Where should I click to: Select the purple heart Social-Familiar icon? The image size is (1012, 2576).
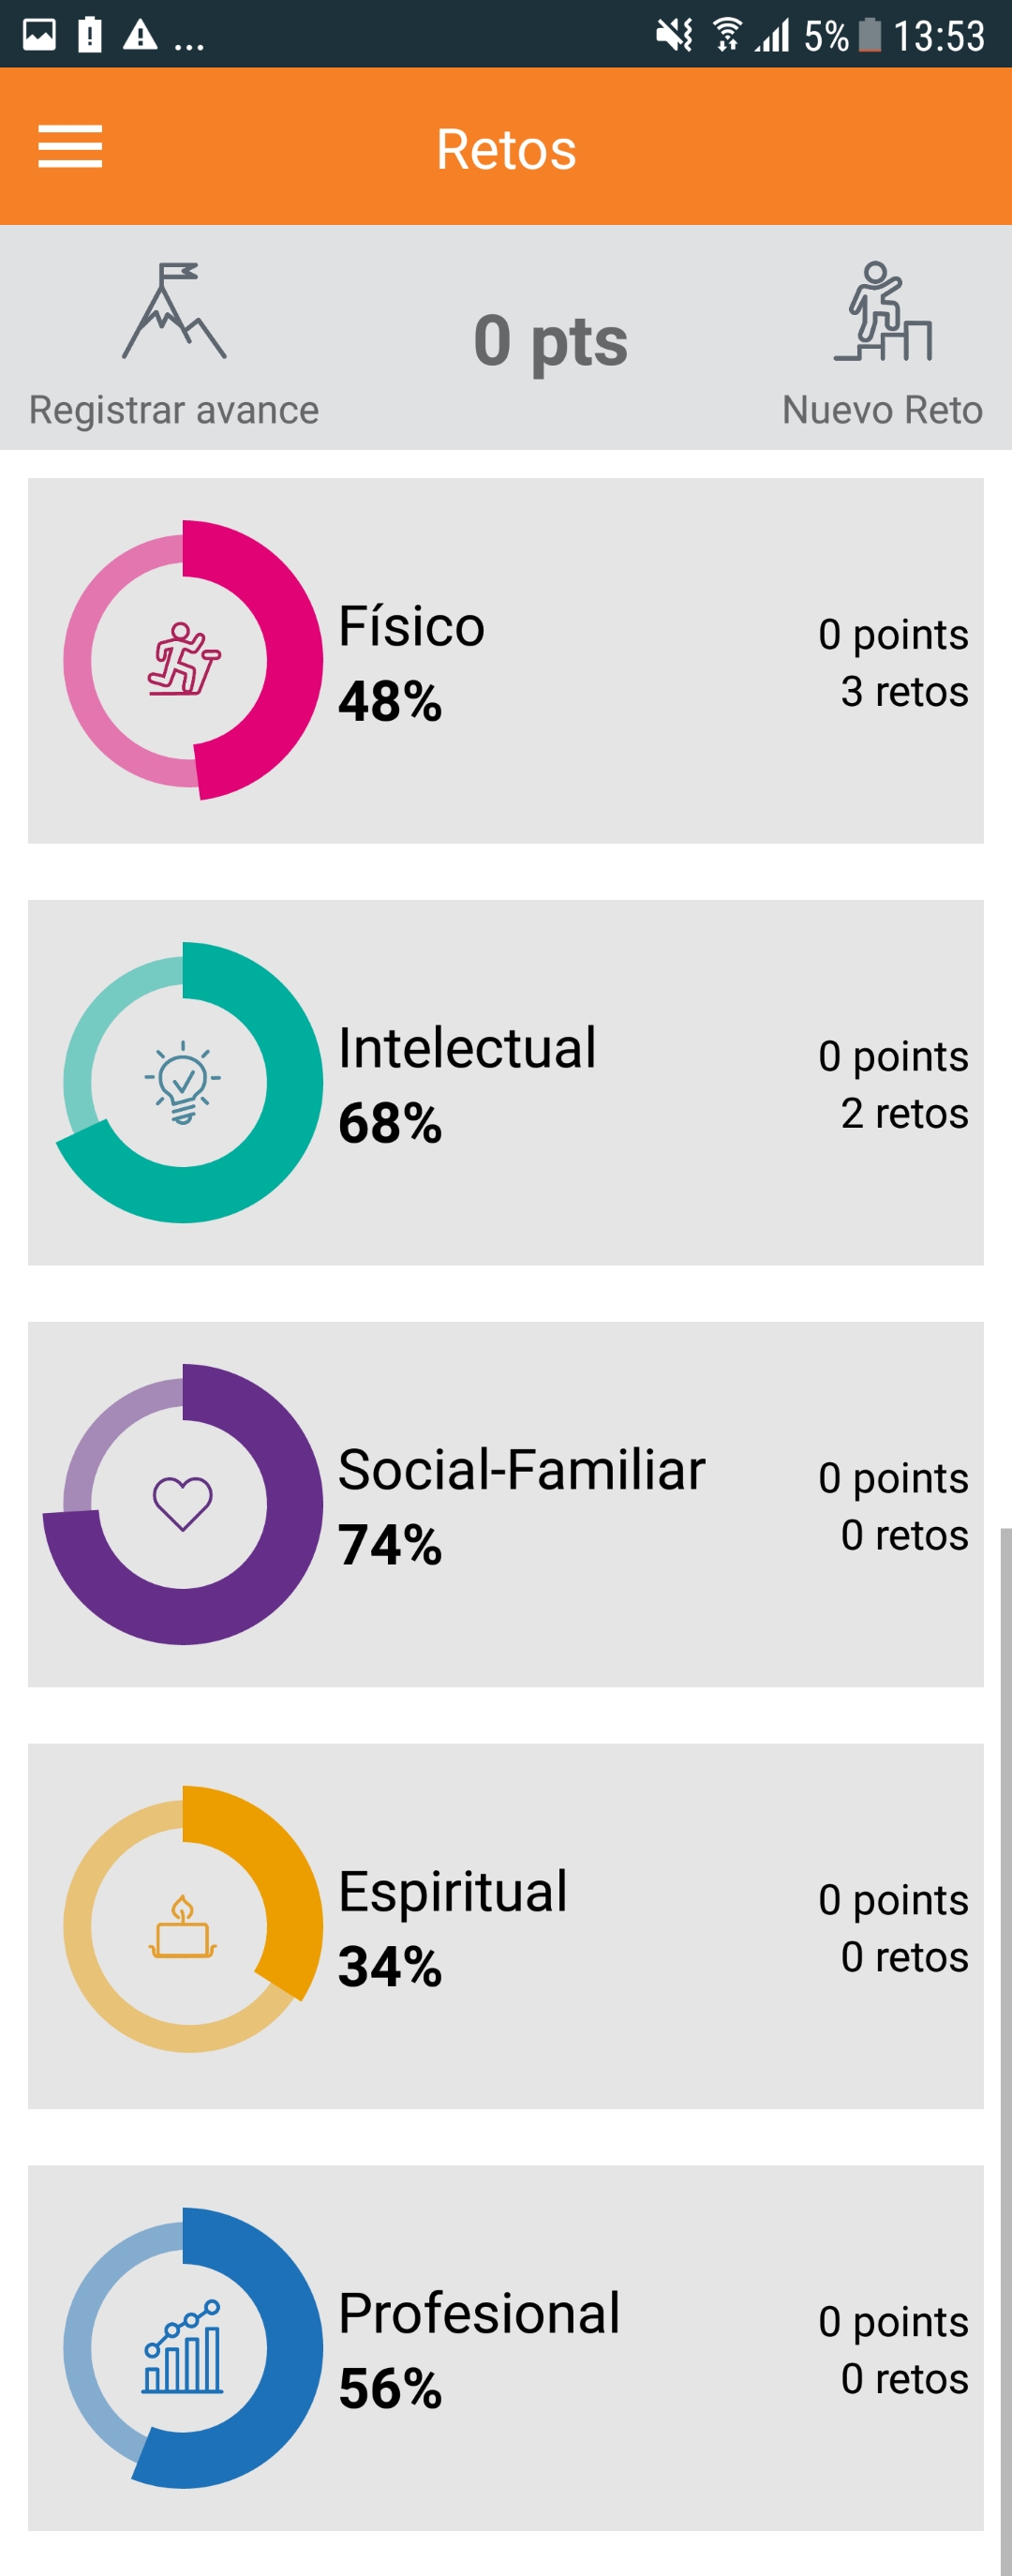tap(182, 1503)
